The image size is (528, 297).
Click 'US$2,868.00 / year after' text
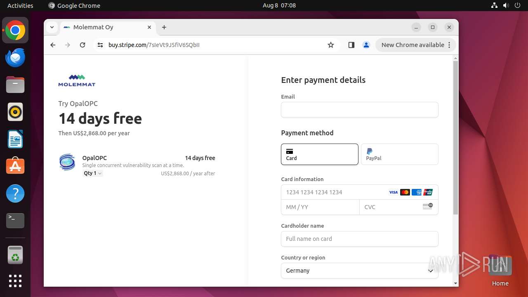pos(188,174)
